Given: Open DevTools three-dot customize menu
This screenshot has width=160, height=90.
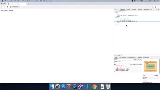Looking at the screenshot, I should 156,9.
